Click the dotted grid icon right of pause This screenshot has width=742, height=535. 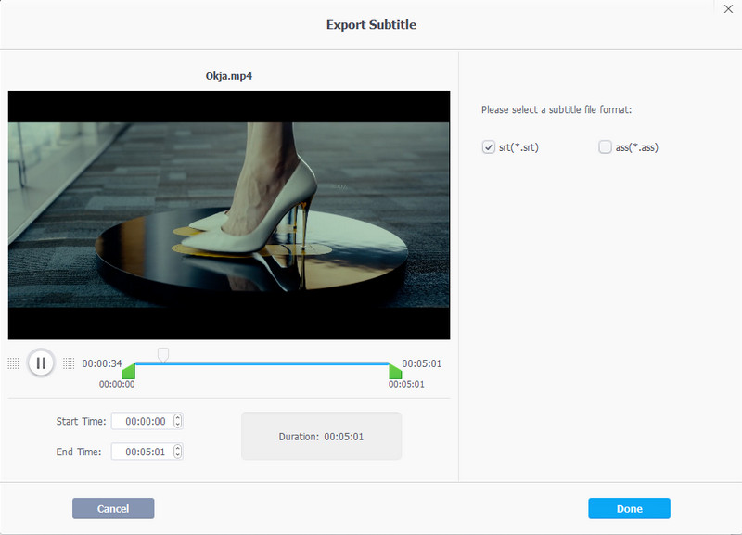pyautogui.click(x=69, y=363)
